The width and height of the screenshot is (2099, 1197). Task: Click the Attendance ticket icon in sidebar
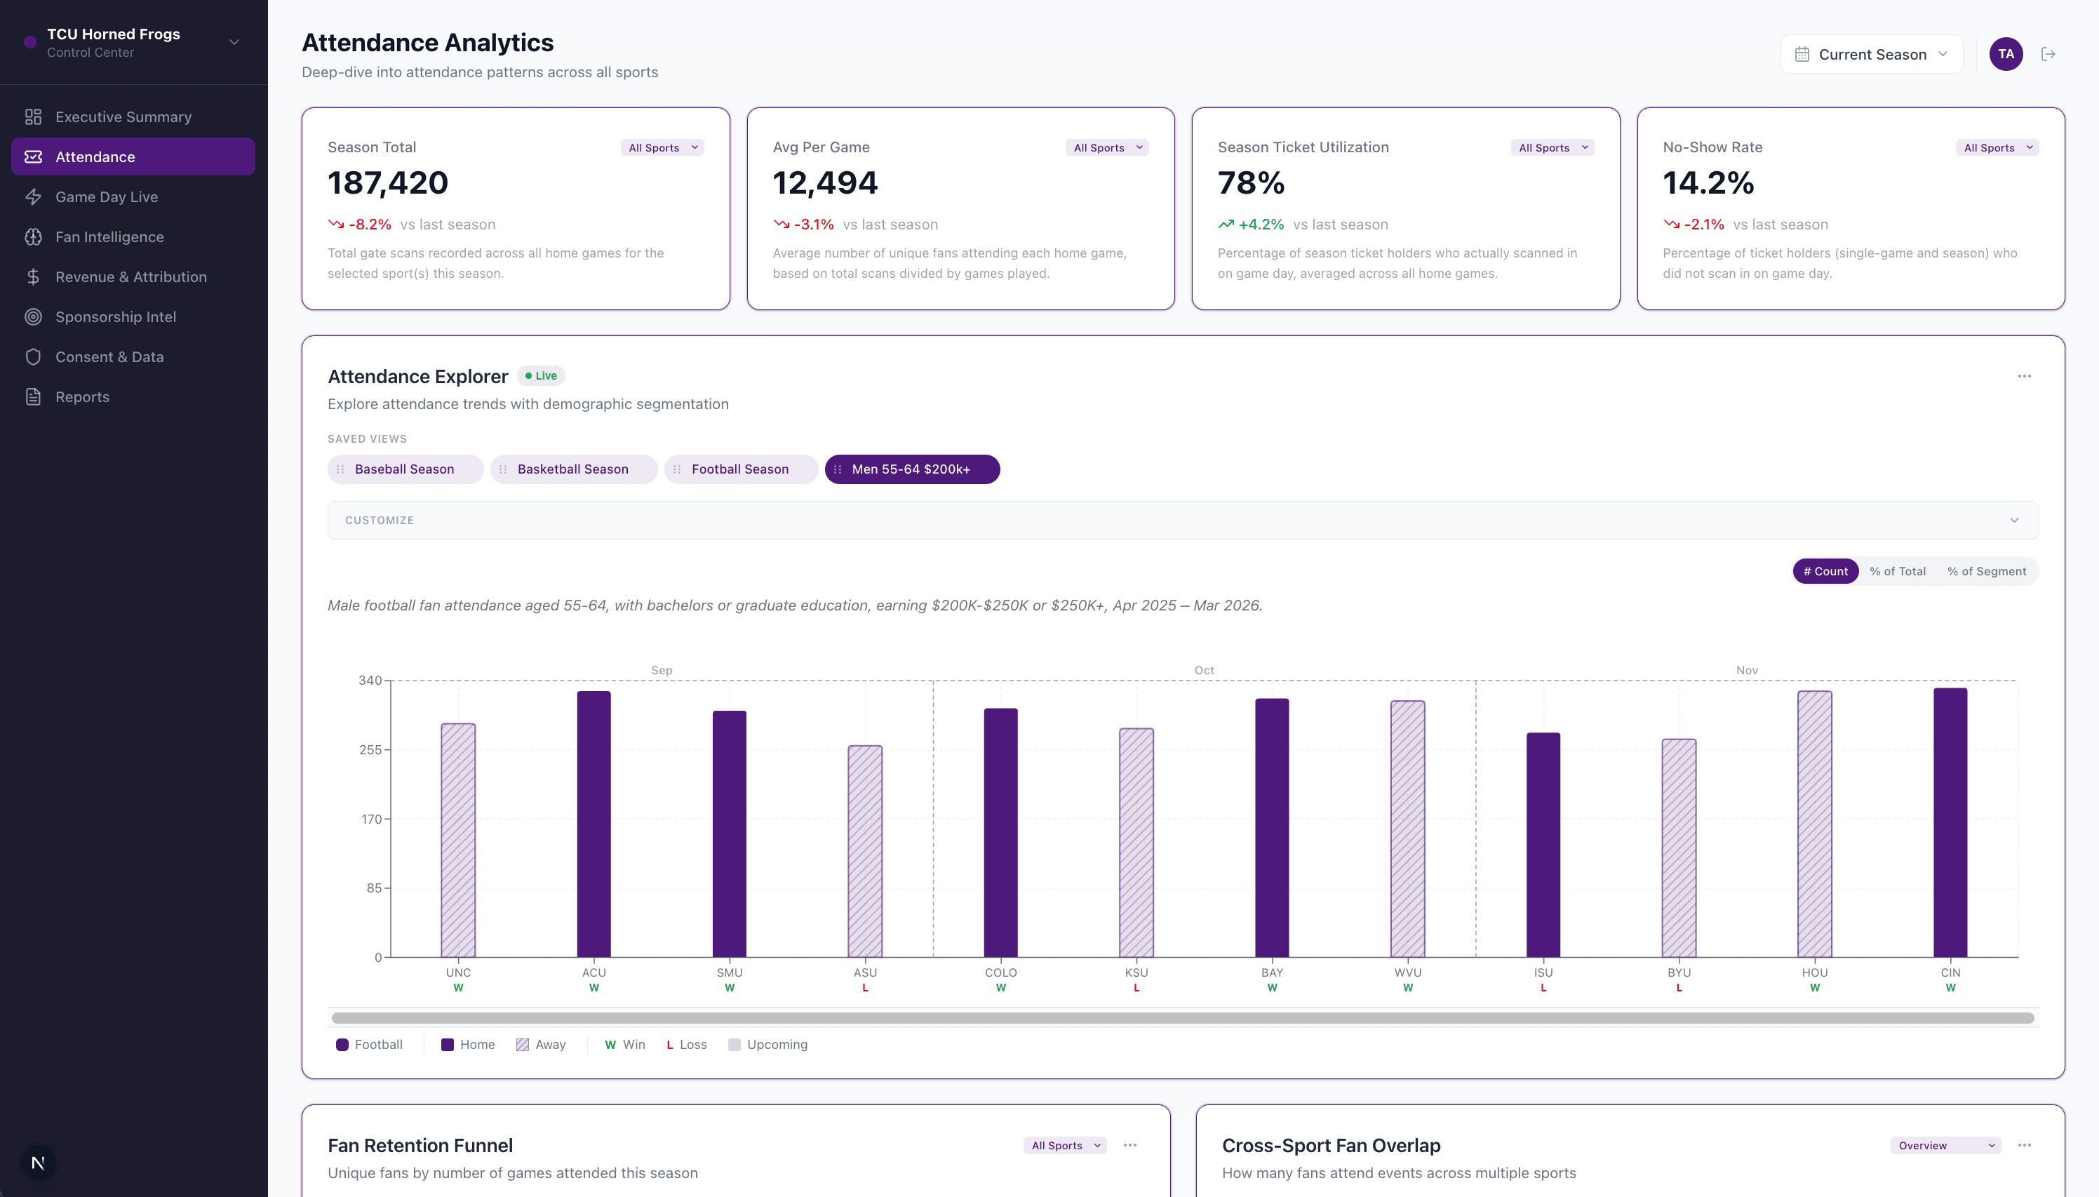coord(33,157)
